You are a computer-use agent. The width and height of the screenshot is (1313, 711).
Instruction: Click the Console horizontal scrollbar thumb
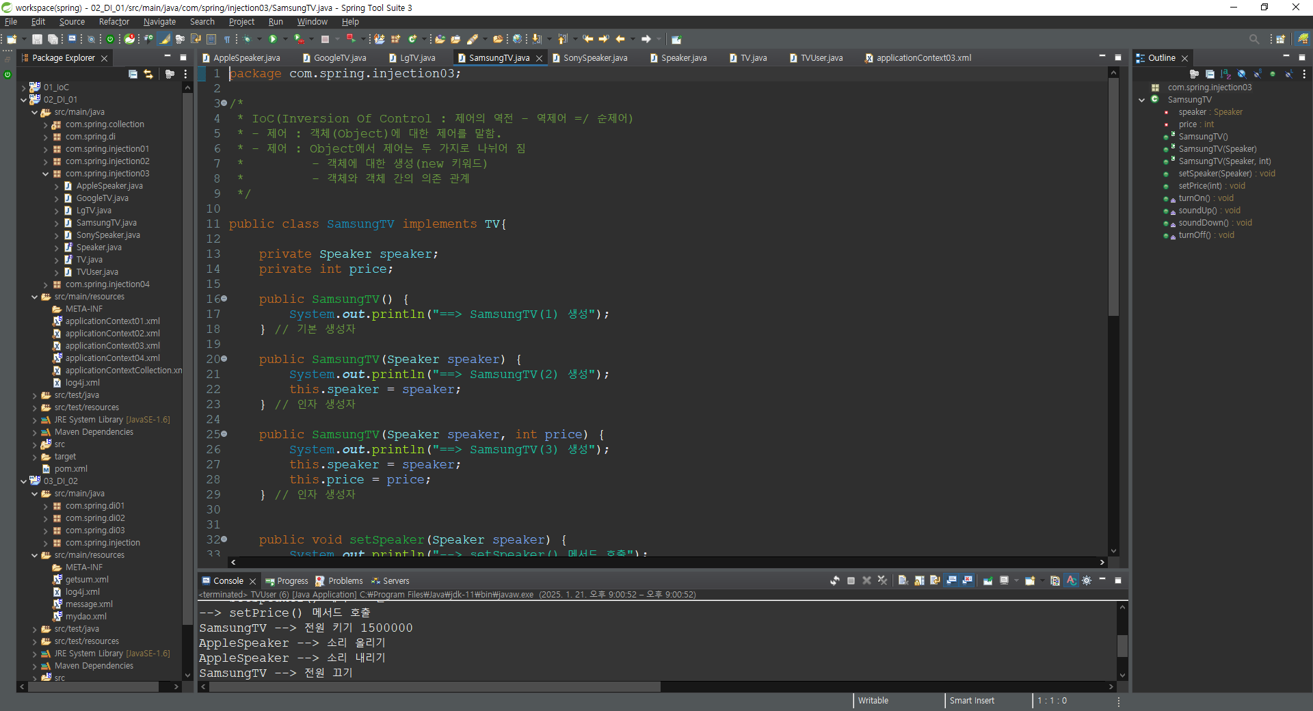[x=435, y=686]
